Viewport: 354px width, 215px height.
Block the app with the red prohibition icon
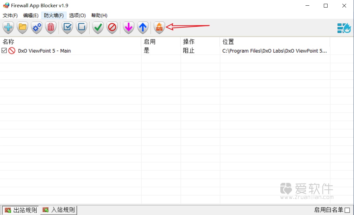[112, 28]
